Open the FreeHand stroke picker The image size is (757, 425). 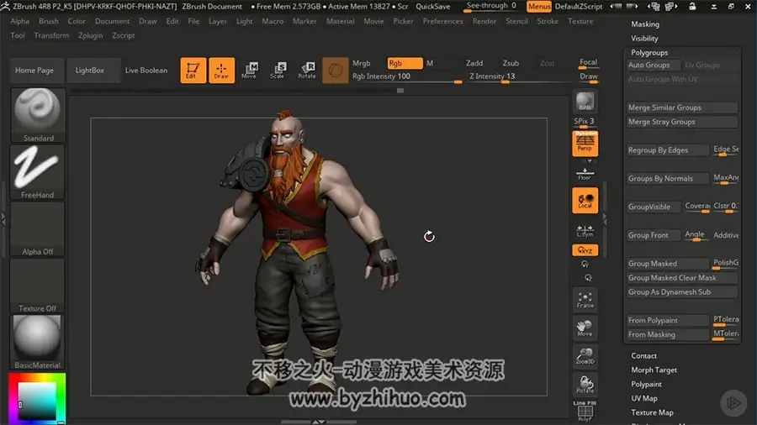(38, 172)
